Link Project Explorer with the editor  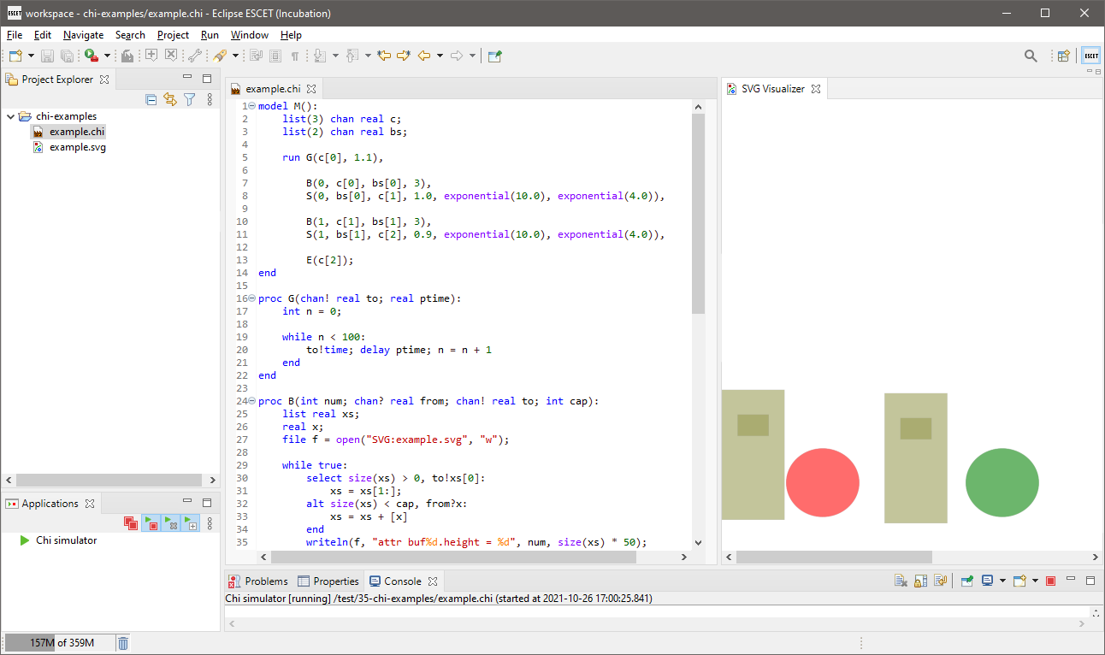point(170,99)
